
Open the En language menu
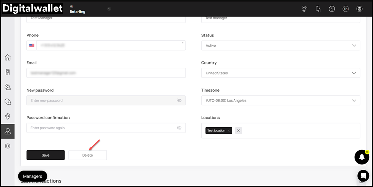pos(345,9)
